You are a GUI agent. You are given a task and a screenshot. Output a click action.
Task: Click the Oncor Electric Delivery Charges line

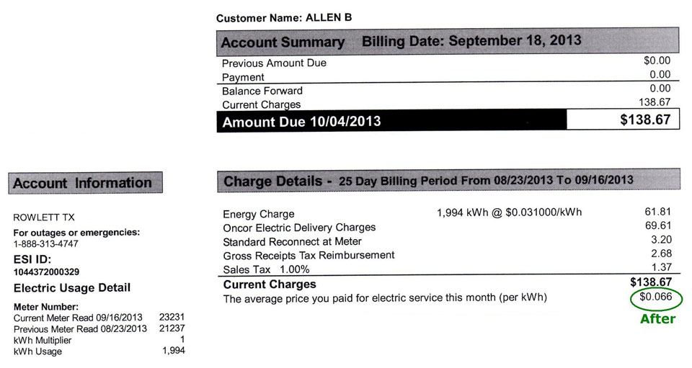(x=299, y=228)
